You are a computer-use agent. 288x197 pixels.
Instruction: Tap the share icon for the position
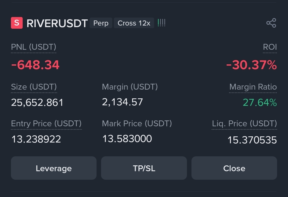[x=271, y=23]
